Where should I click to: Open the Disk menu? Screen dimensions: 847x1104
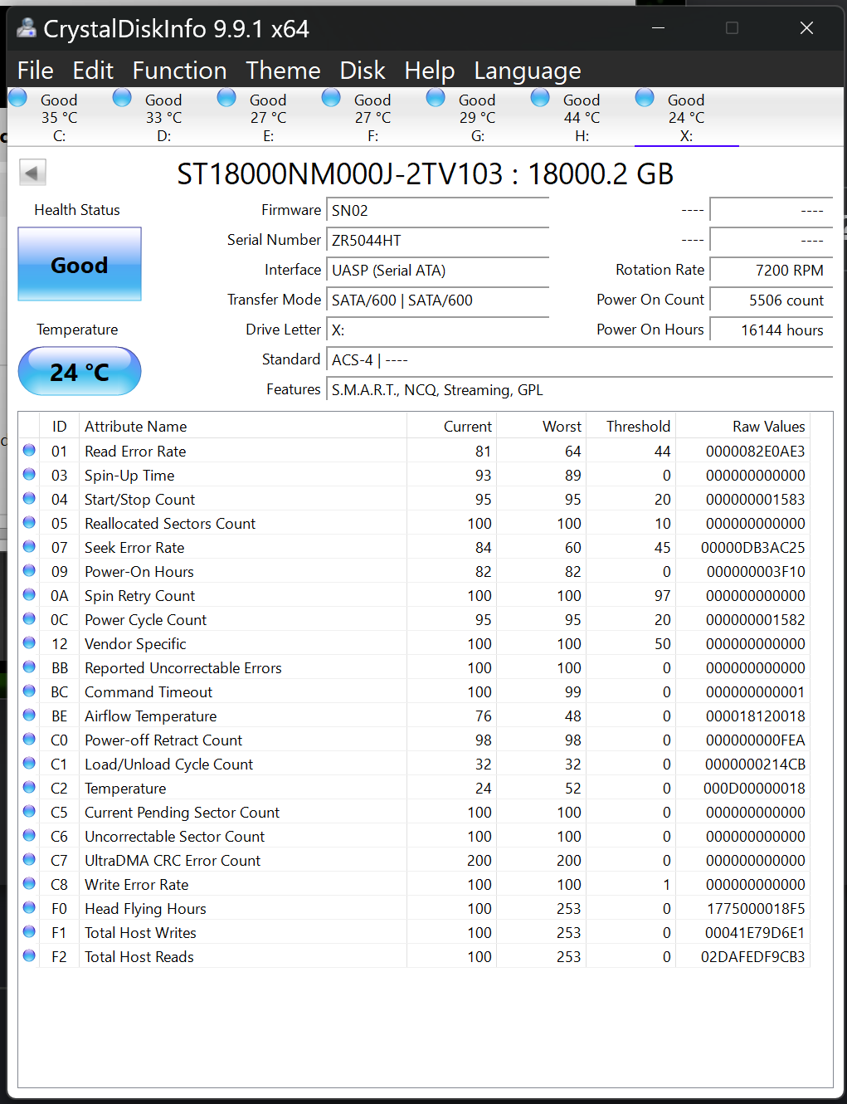(x=363, y=71)
